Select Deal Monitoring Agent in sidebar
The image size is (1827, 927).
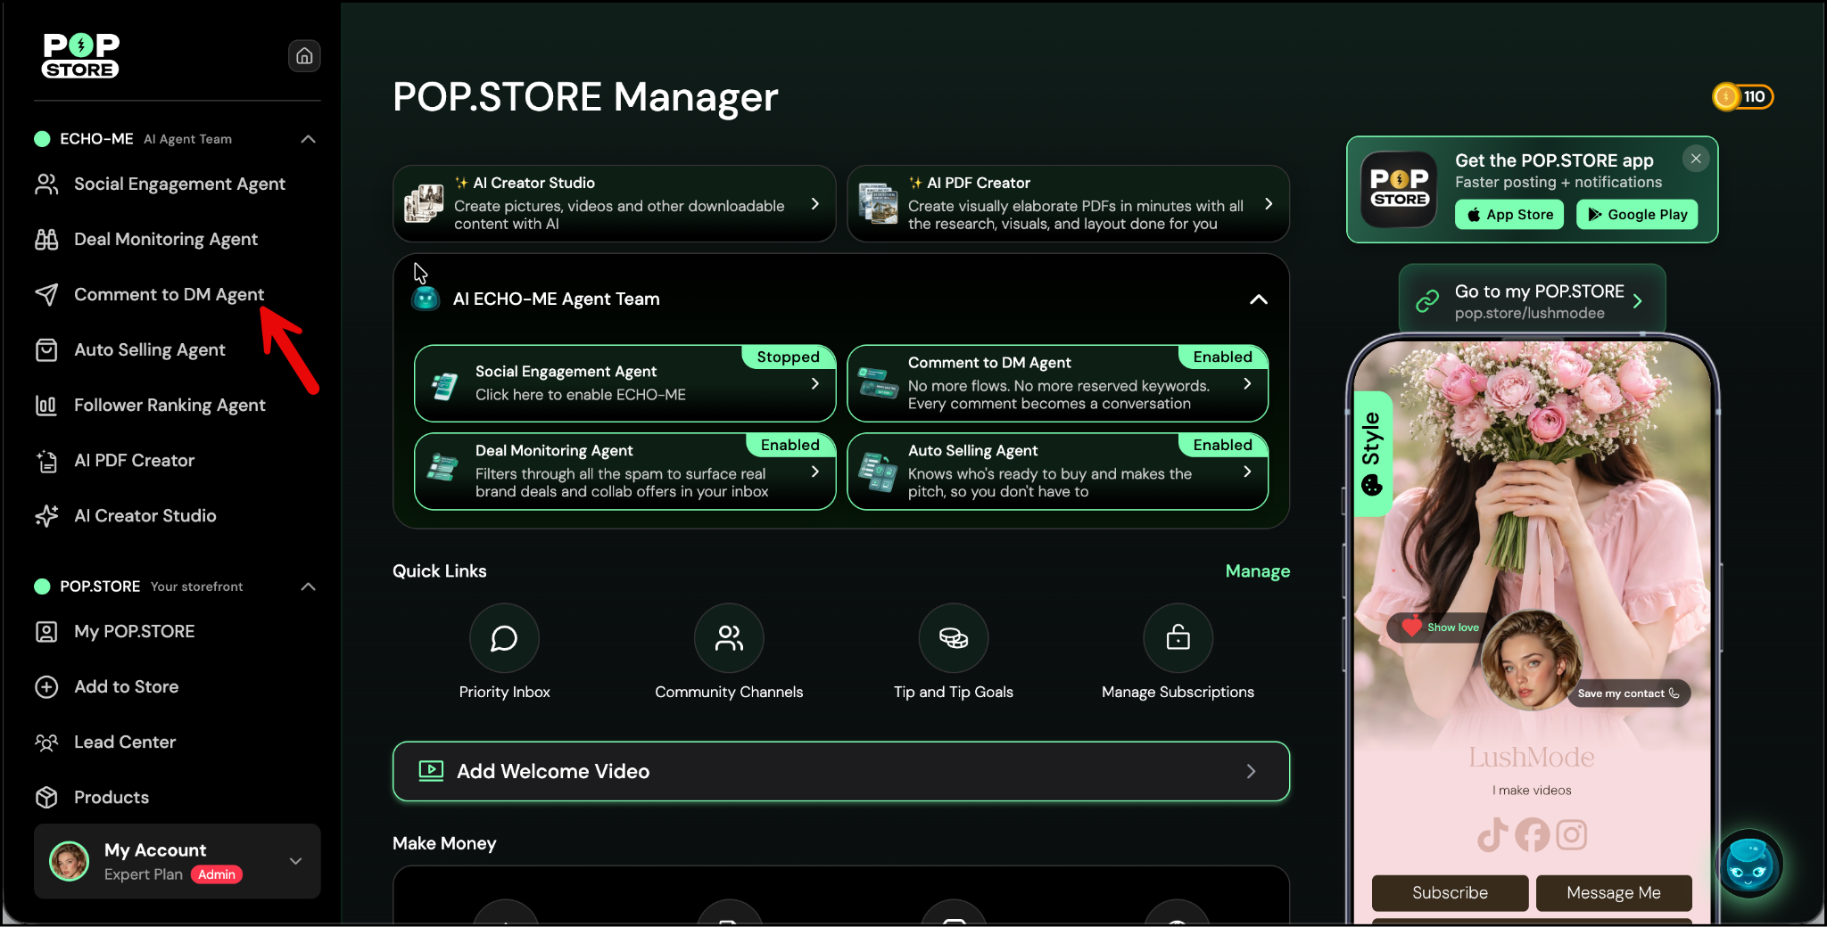point(166,239)
